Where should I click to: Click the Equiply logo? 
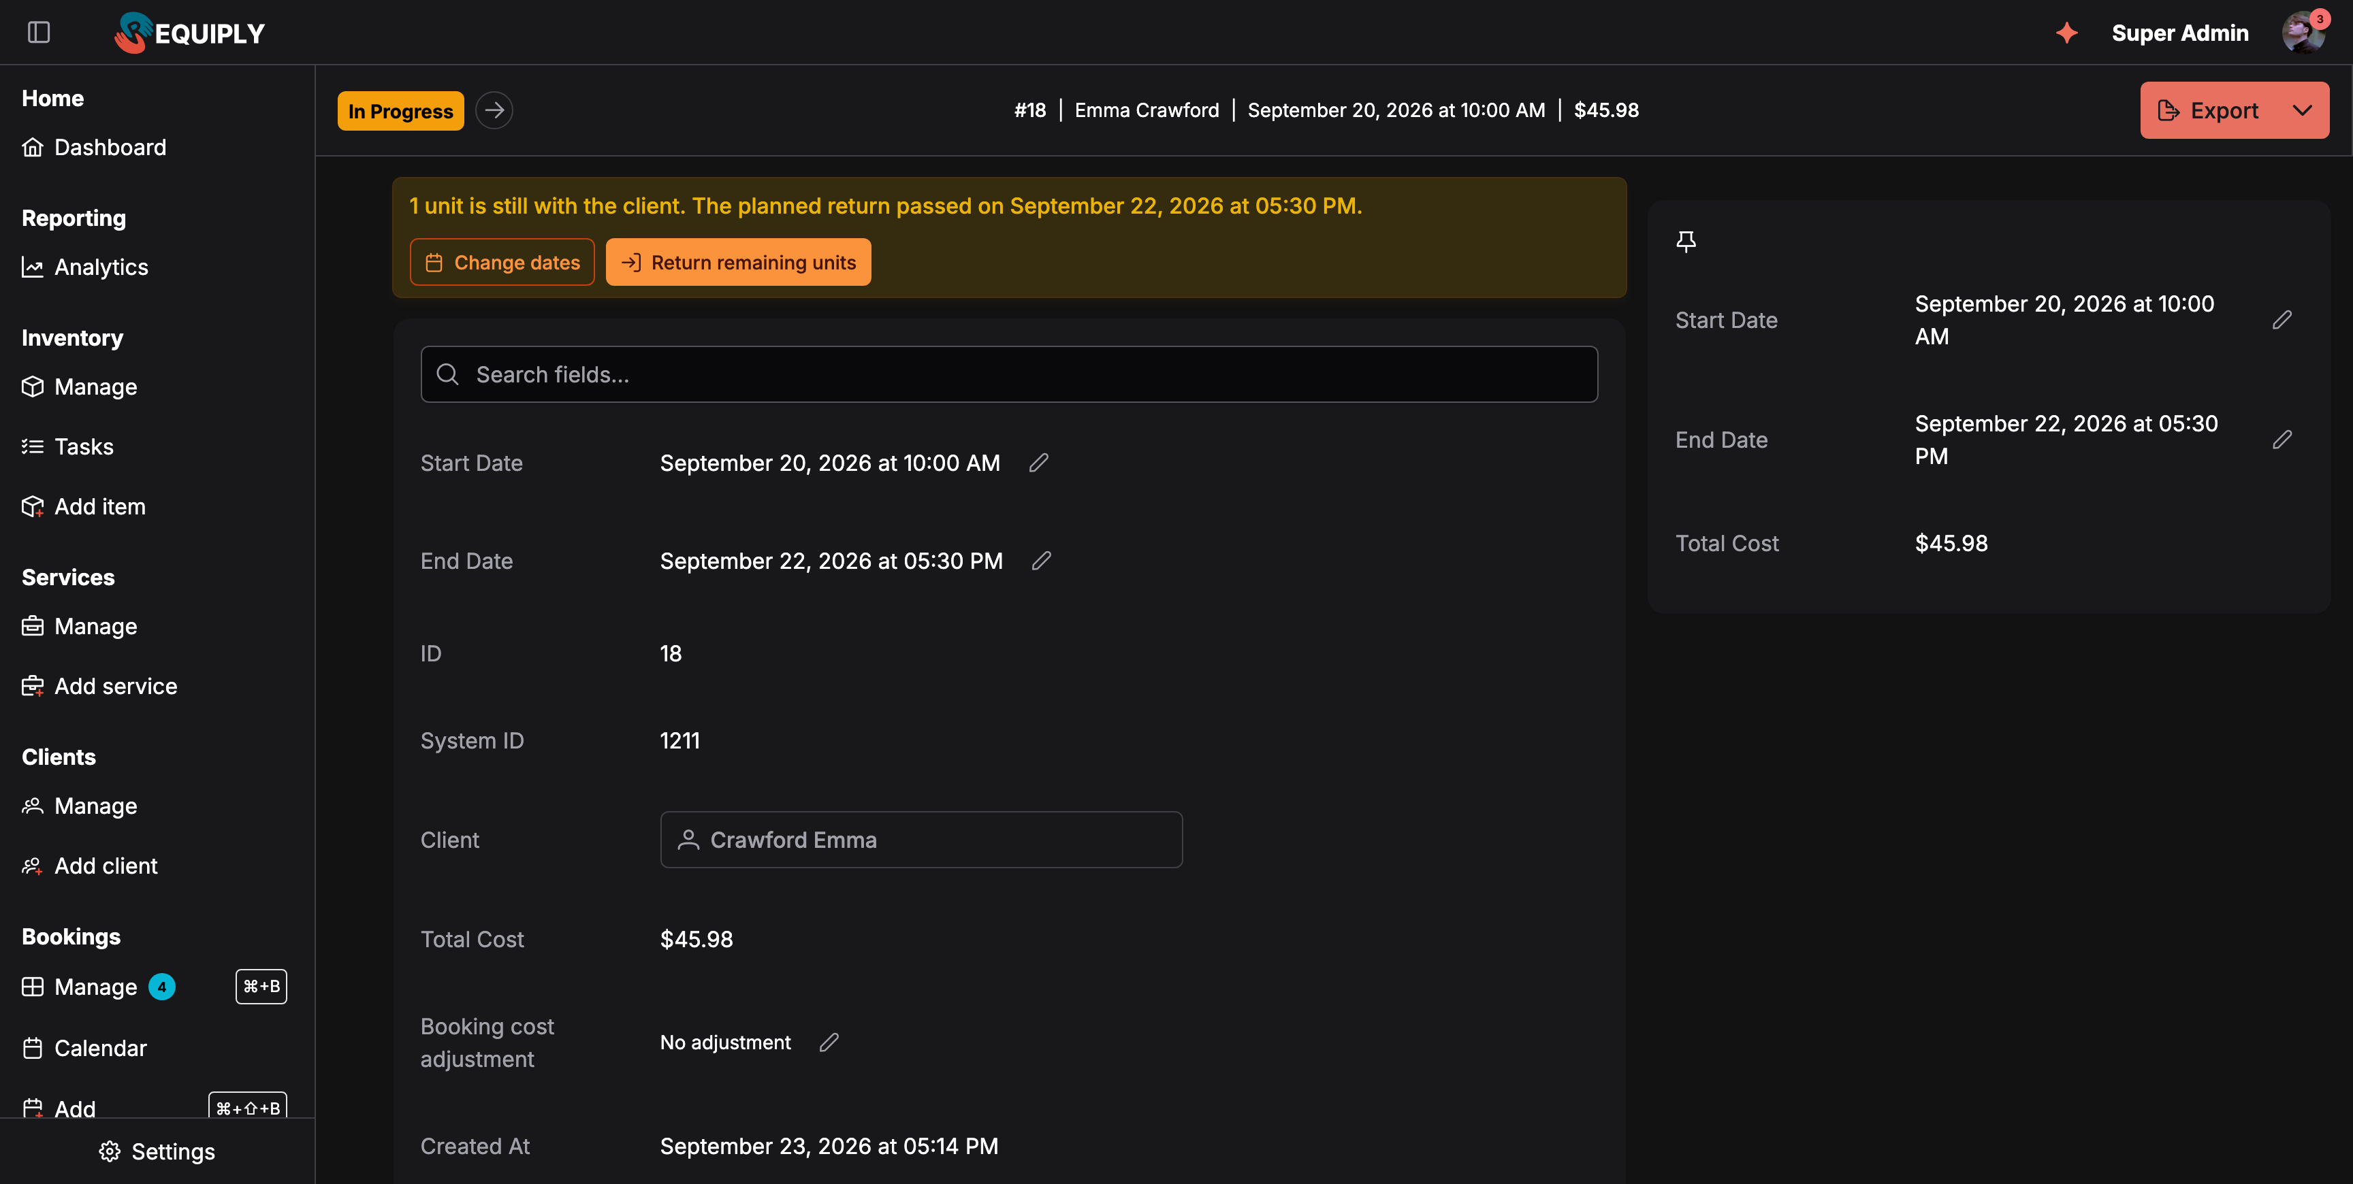[x=189, y=33]
